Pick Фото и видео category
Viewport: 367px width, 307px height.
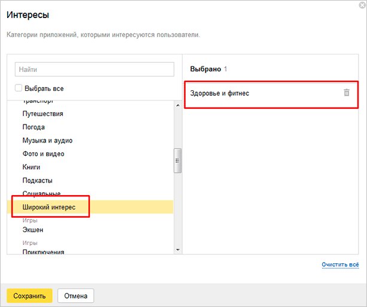click(43, 154)
